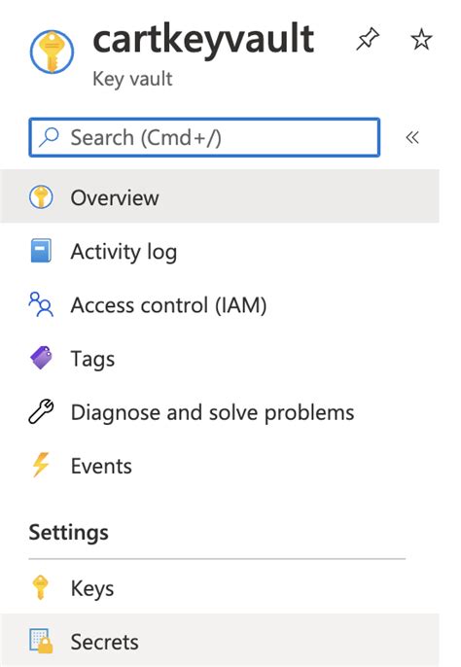The width and height of the screenshot is (461, 667).
Task: Click the Activity log book icon
Action: [41, 251]
